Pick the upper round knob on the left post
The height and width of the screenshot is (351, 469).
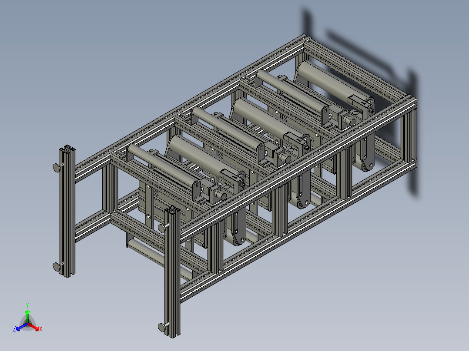click(57, 167)
